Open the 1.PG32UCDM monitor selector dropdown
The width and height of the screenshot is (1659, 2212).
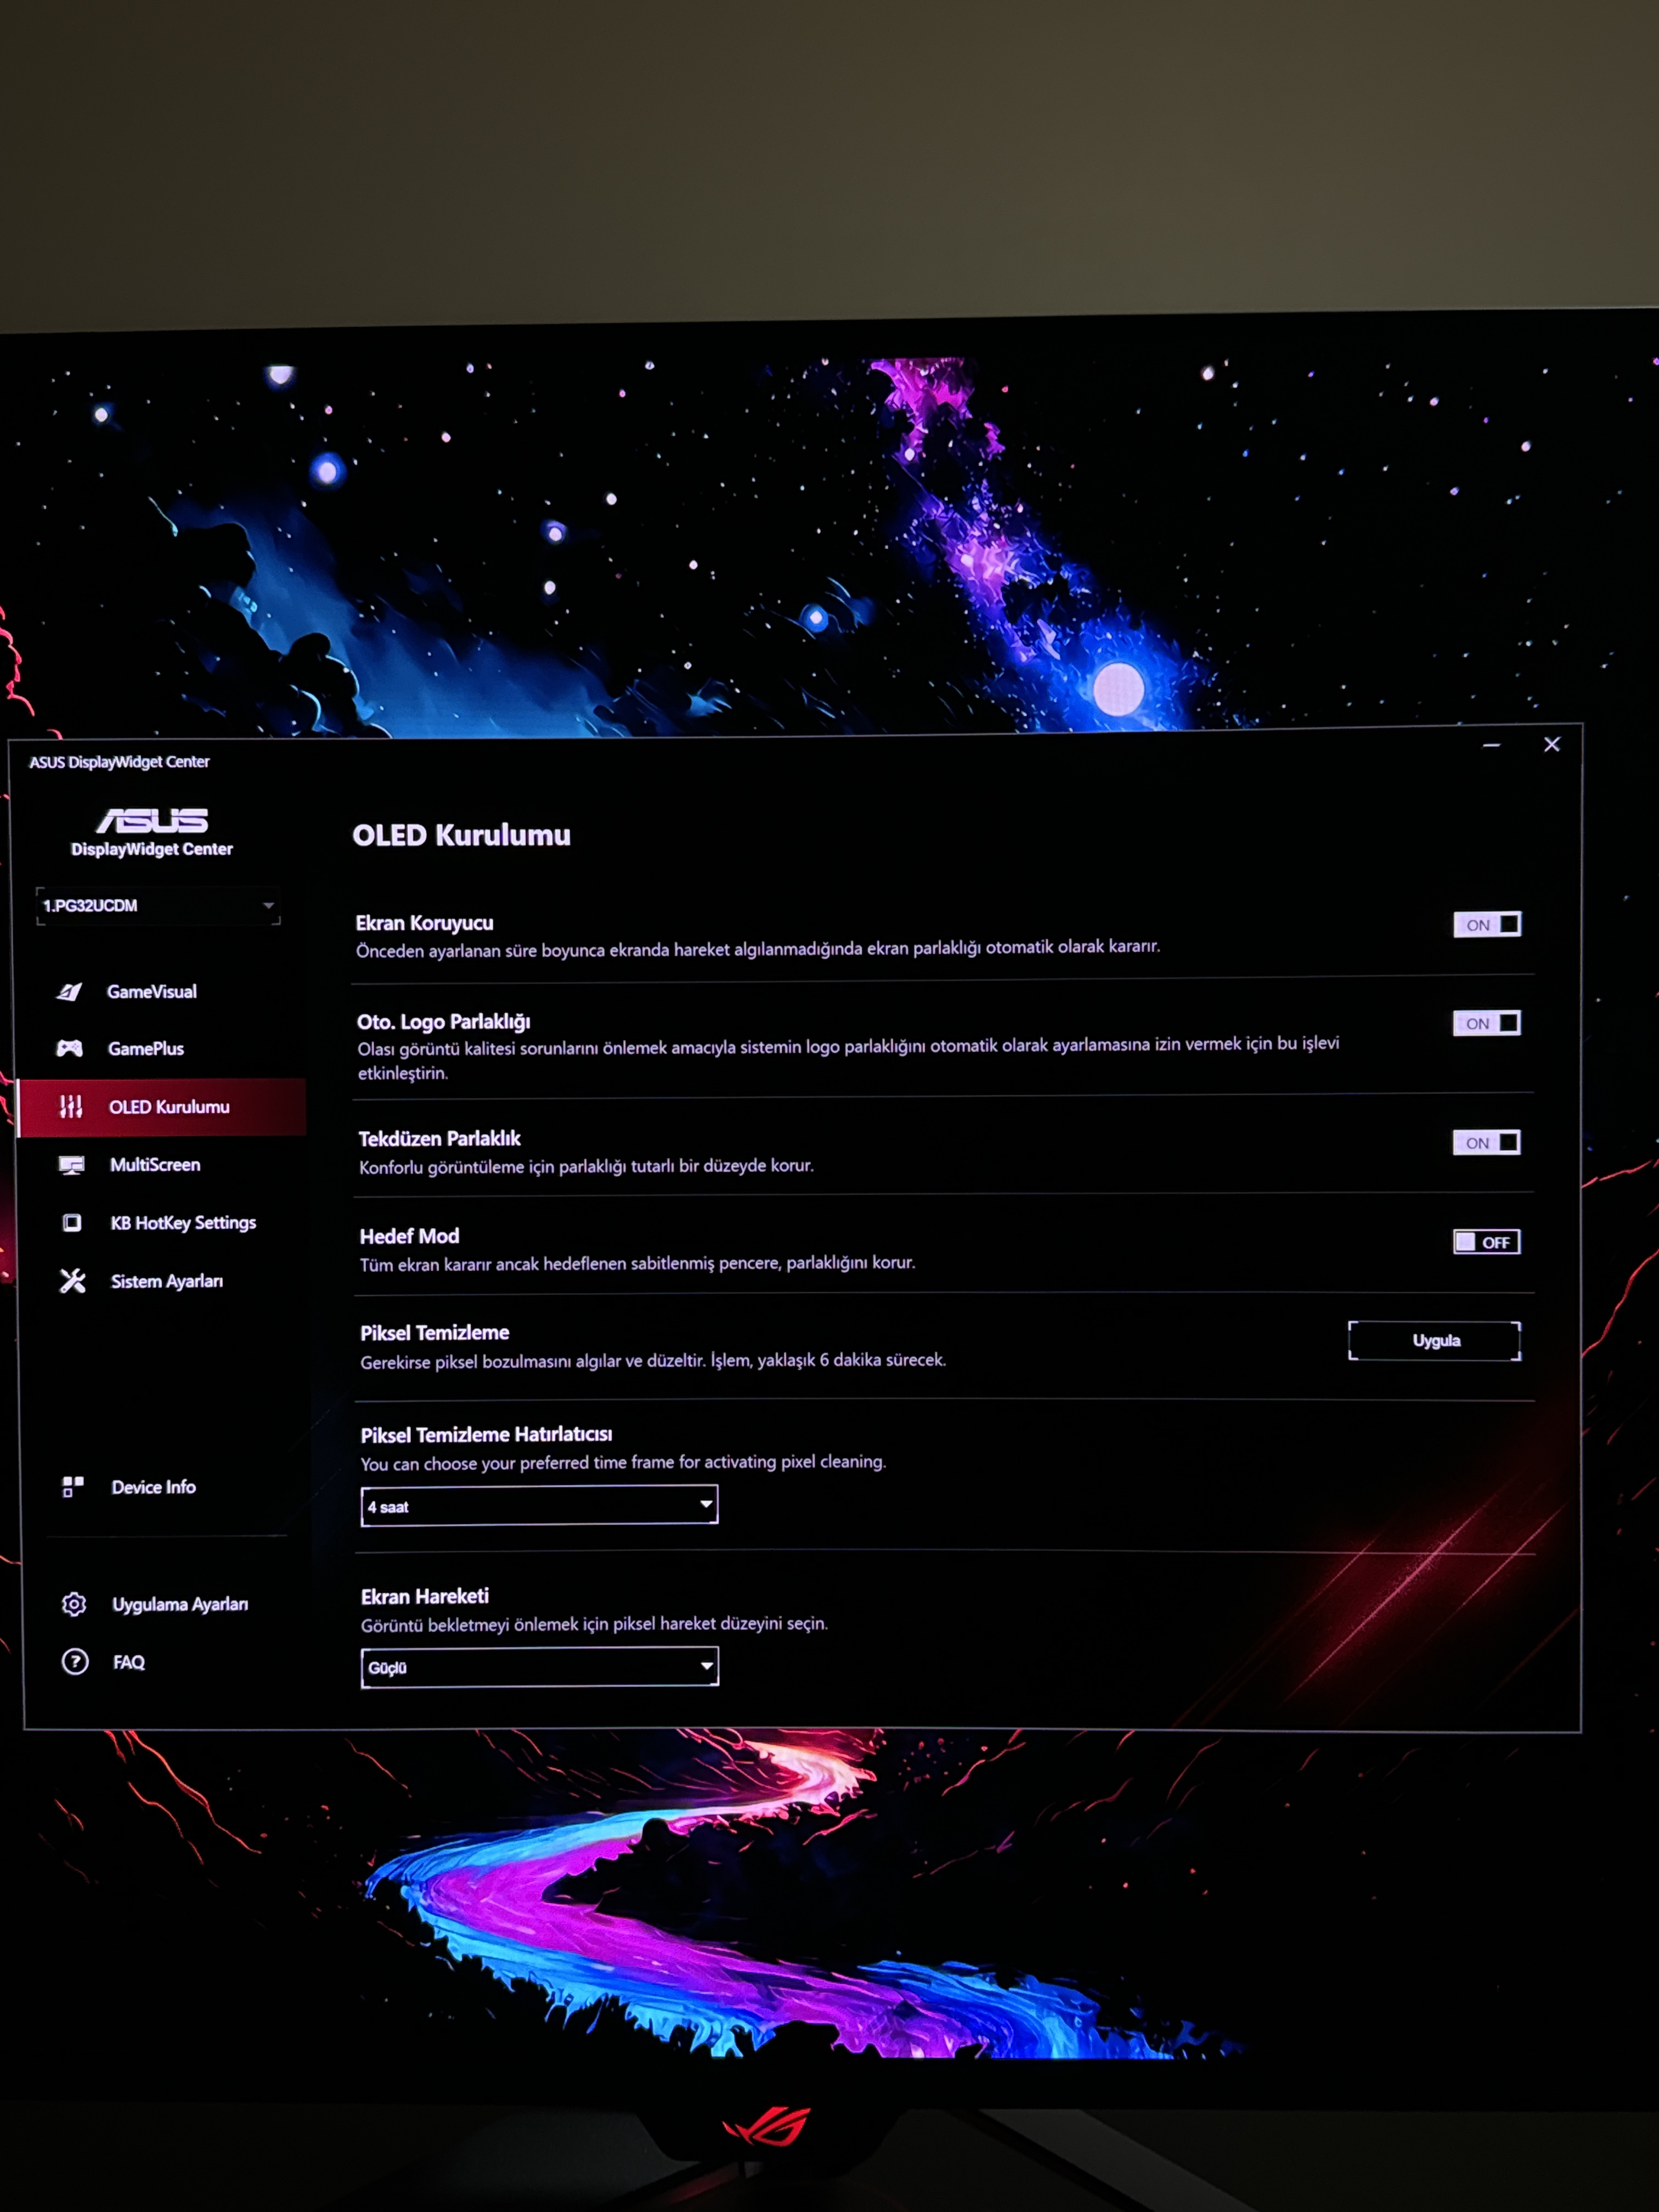pos(158,905)
